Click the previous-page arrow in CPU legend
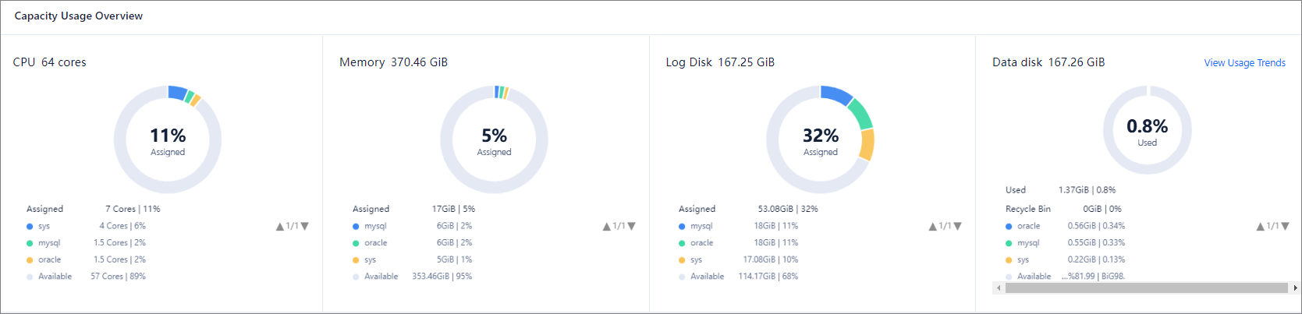Screen dimensions: 1302x314 [x=280, y=227]
